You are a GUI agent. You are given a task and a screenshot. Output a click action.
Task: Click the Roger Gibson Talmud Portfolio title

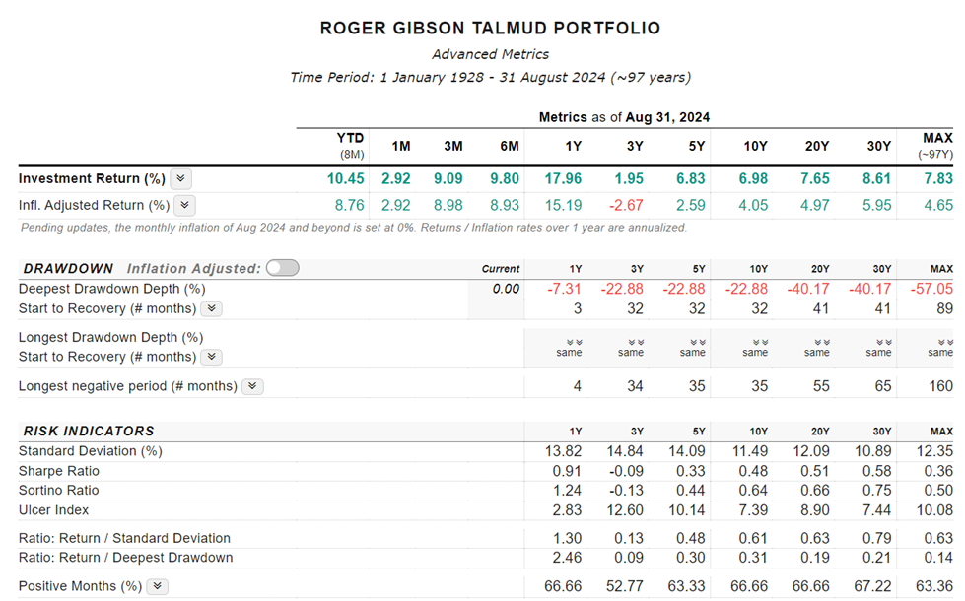(490, 29)
